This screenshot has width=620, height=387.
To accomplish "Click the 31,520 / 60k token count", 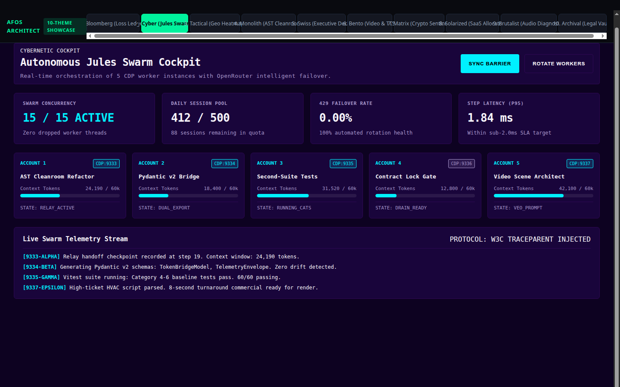I will (x=339, y=188).
